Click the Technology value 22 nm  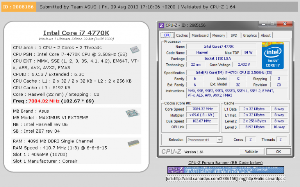pyautogui.click(x=196, y=65)
